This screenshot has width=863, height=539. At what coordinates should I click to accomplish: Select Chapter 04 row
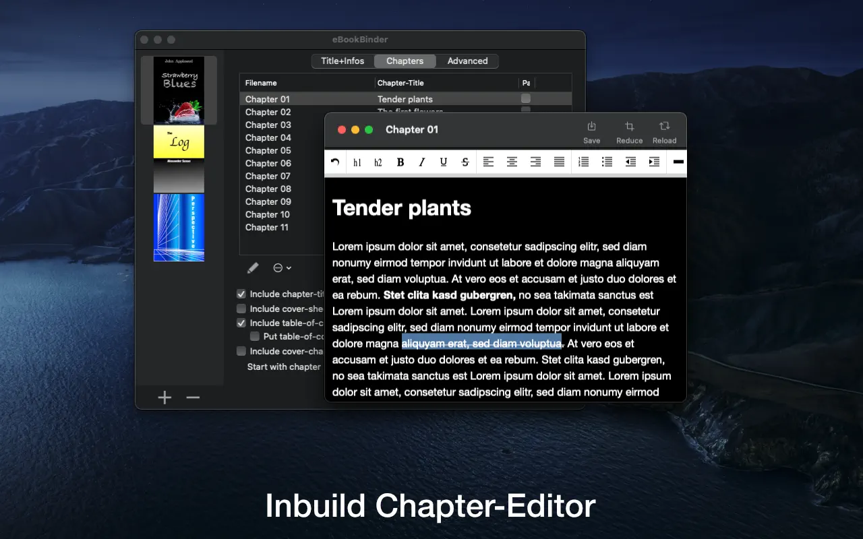click(282, 137)
